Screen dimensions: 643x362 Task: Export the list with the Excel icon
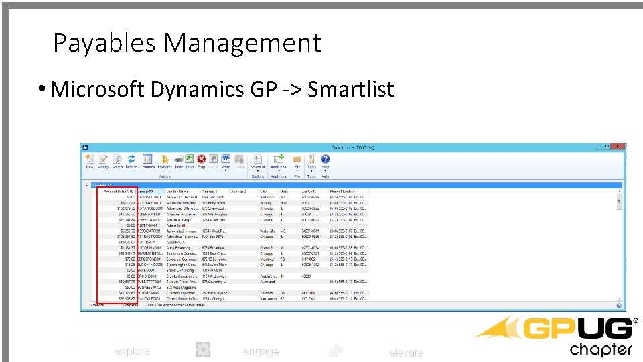point(190,161)
